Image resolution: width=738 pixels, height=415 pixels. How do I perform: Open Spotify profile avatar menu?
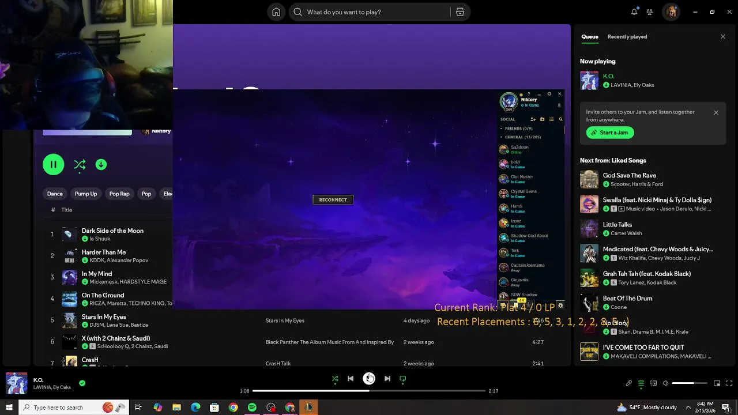671,12
